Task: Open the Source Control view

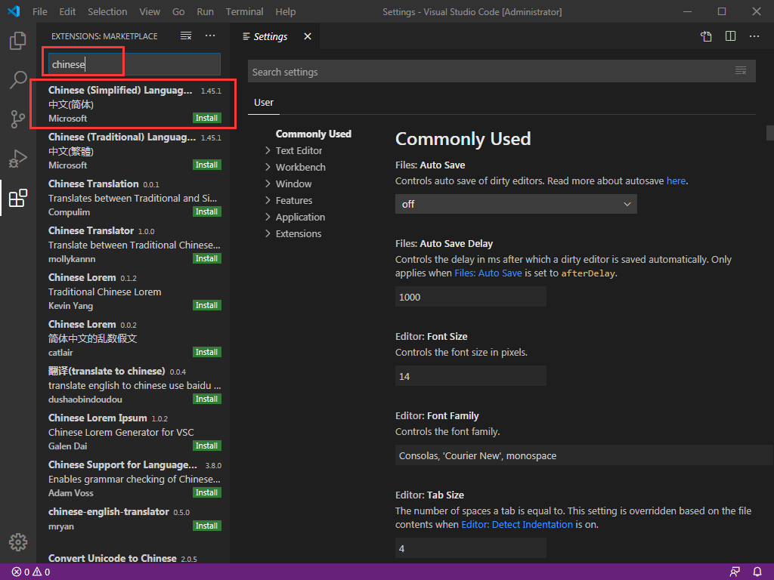Action: click(17, 119)
